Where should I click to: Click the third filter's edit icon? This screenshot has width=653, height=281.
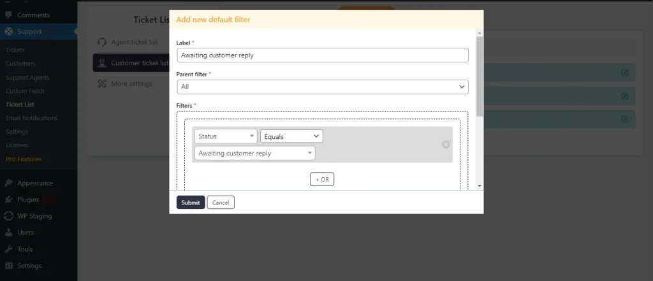625,119
